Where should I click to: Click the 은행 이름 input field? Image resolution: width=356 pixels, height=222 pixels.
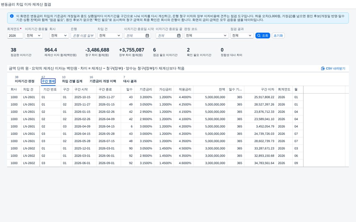pos(83,36)
